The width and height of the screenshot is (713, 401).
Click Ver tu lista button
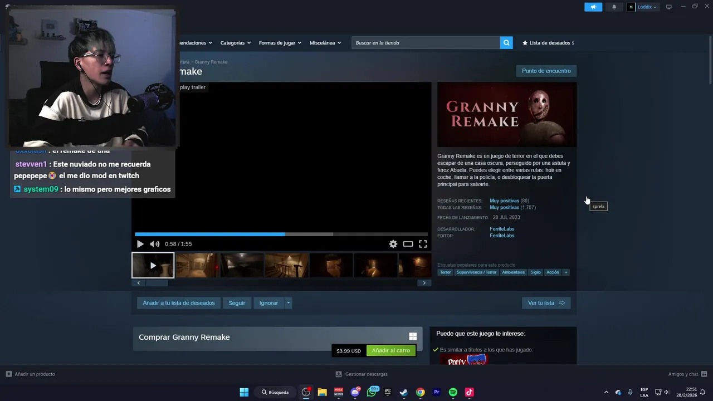click(x=546, y=303)
